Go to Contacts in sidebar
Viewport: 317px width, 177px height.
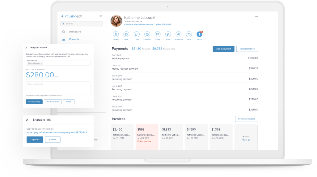tap(74, 39)
